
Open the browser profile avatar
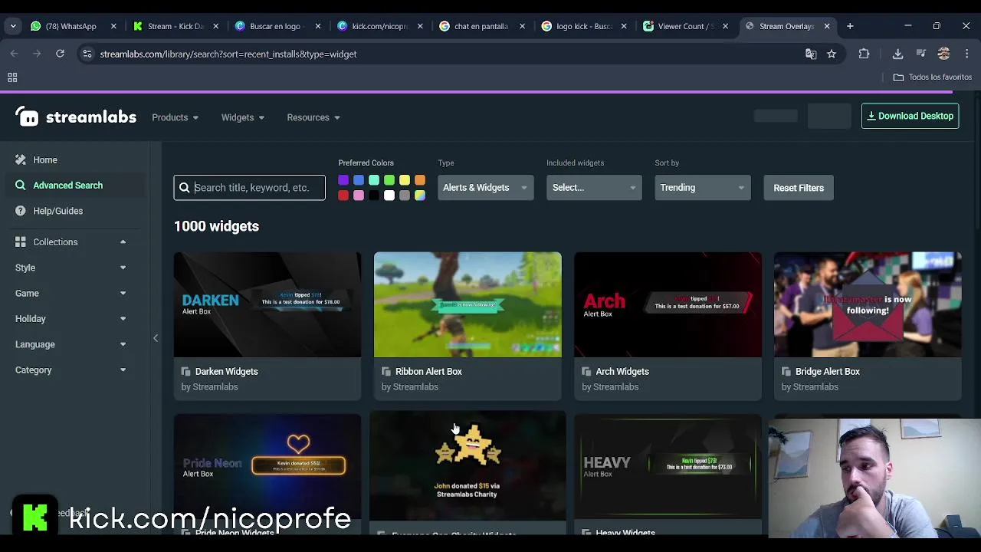pyautogui.click(x=943, y=54)
